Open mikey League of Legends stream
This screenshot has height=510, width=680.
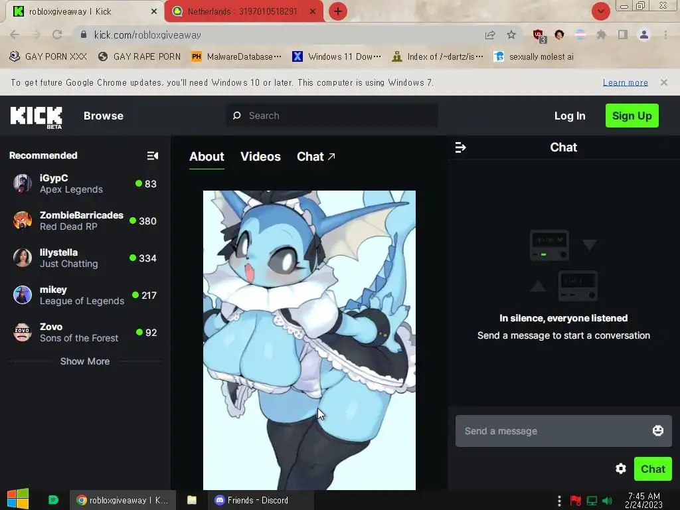[85, 296]
